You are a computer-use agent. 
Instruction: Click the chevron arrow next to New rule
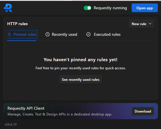coord(150,24)
